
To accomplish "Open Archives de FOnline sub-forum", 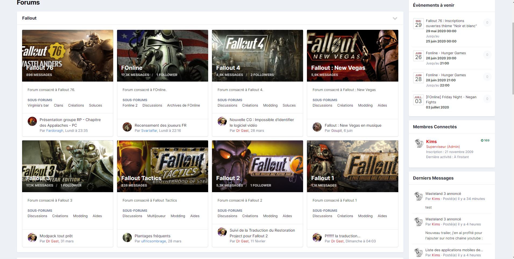I will click(x=183, y=105).
